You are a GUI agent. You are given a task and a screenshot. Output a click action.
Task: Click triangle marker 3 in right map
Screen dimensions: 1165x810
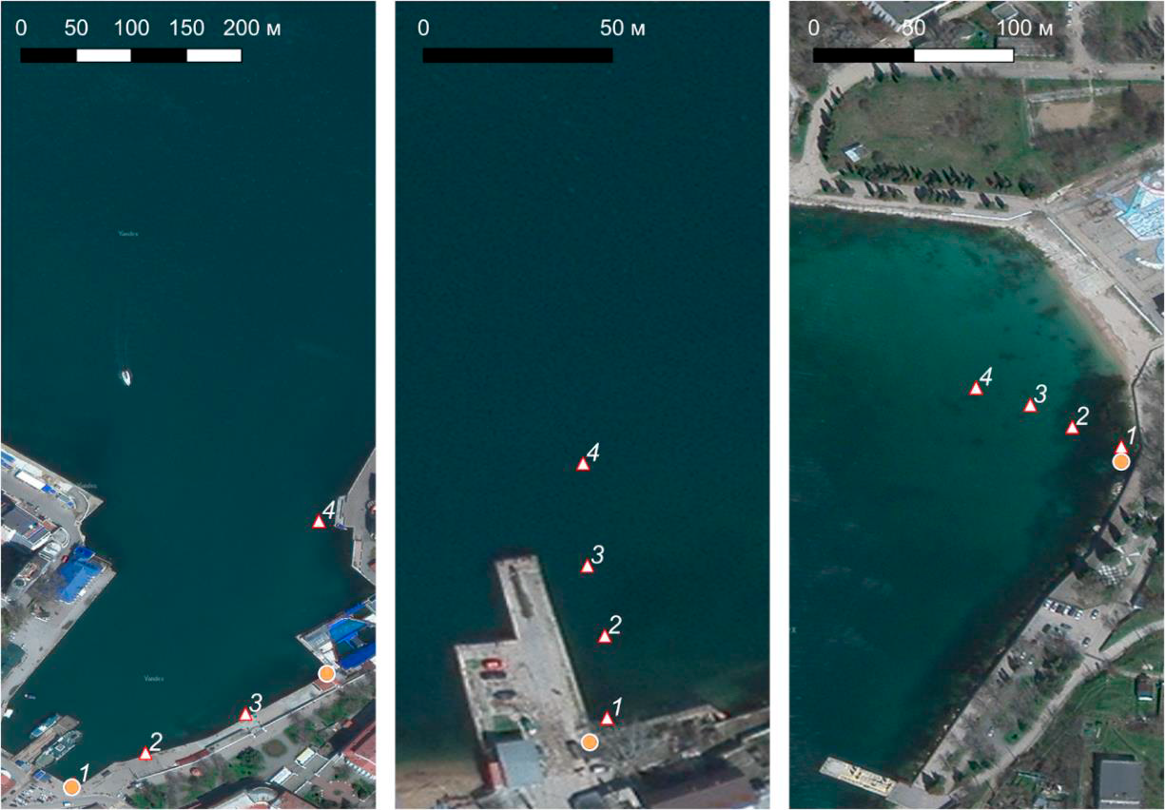pos(1030,406)
